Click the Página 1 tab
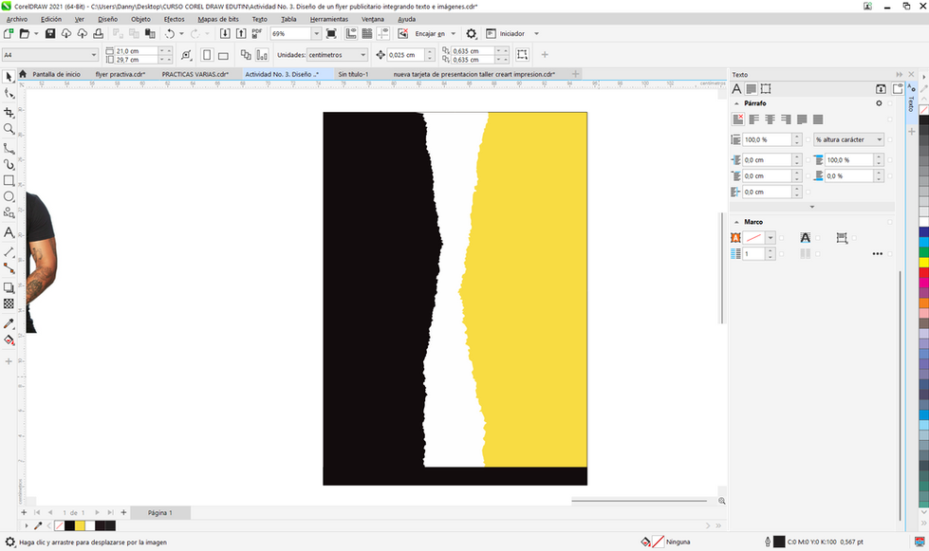 (160, 512)
